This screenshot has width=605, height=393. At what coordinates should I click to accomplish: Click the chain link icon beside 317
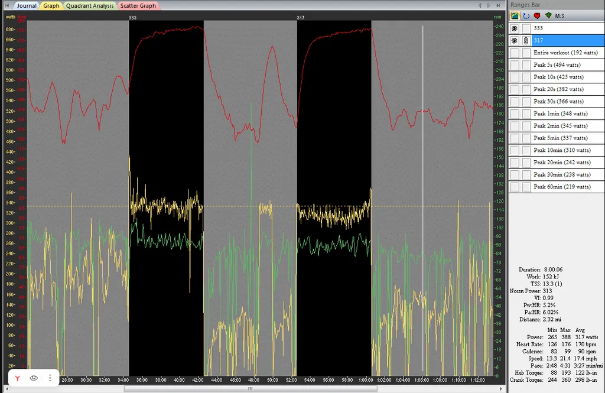point(526,40)
